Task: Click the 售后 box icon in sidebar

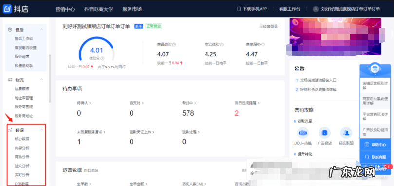Action: click(x=10, y=30)
